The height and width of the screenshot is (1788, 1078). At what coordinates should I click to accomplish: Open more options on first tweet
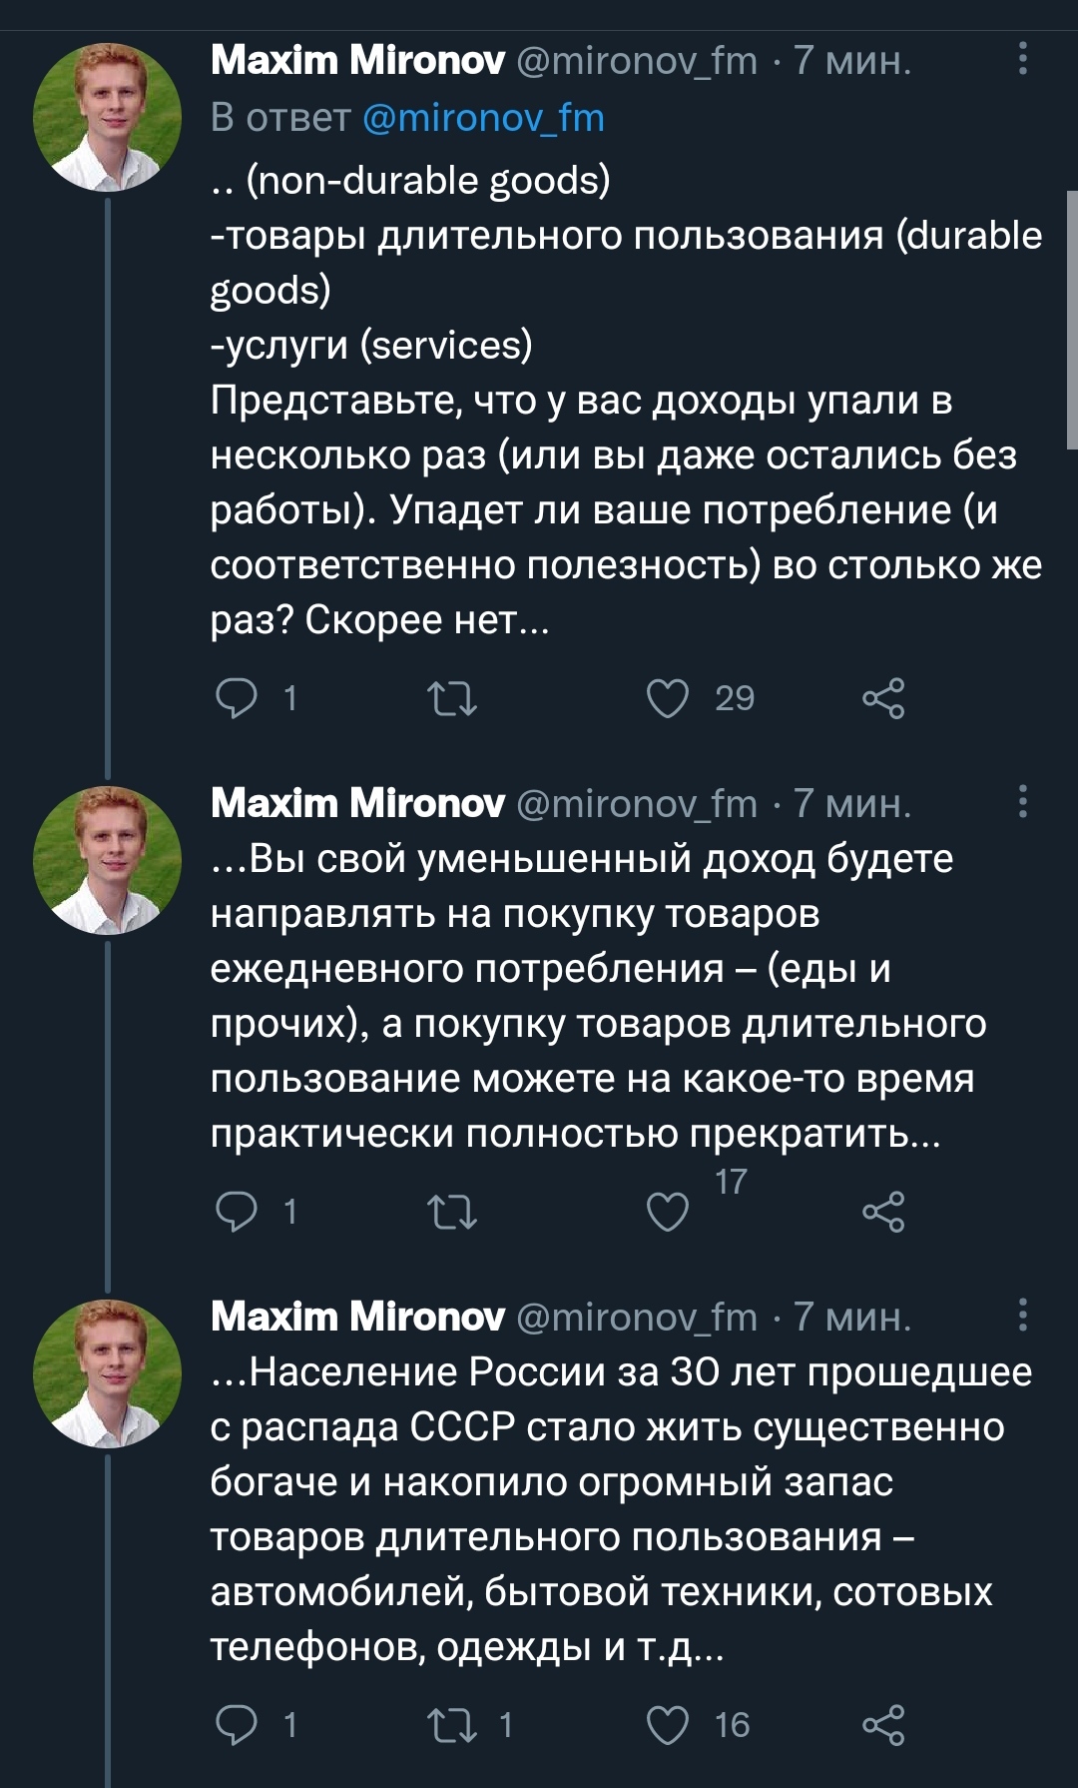pos(1022,60)
